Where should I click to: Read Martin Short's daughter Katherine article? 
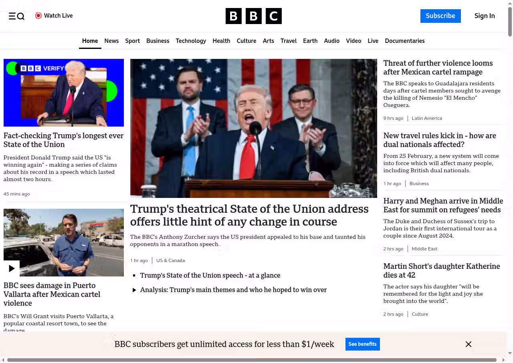[x=441, y=270]
